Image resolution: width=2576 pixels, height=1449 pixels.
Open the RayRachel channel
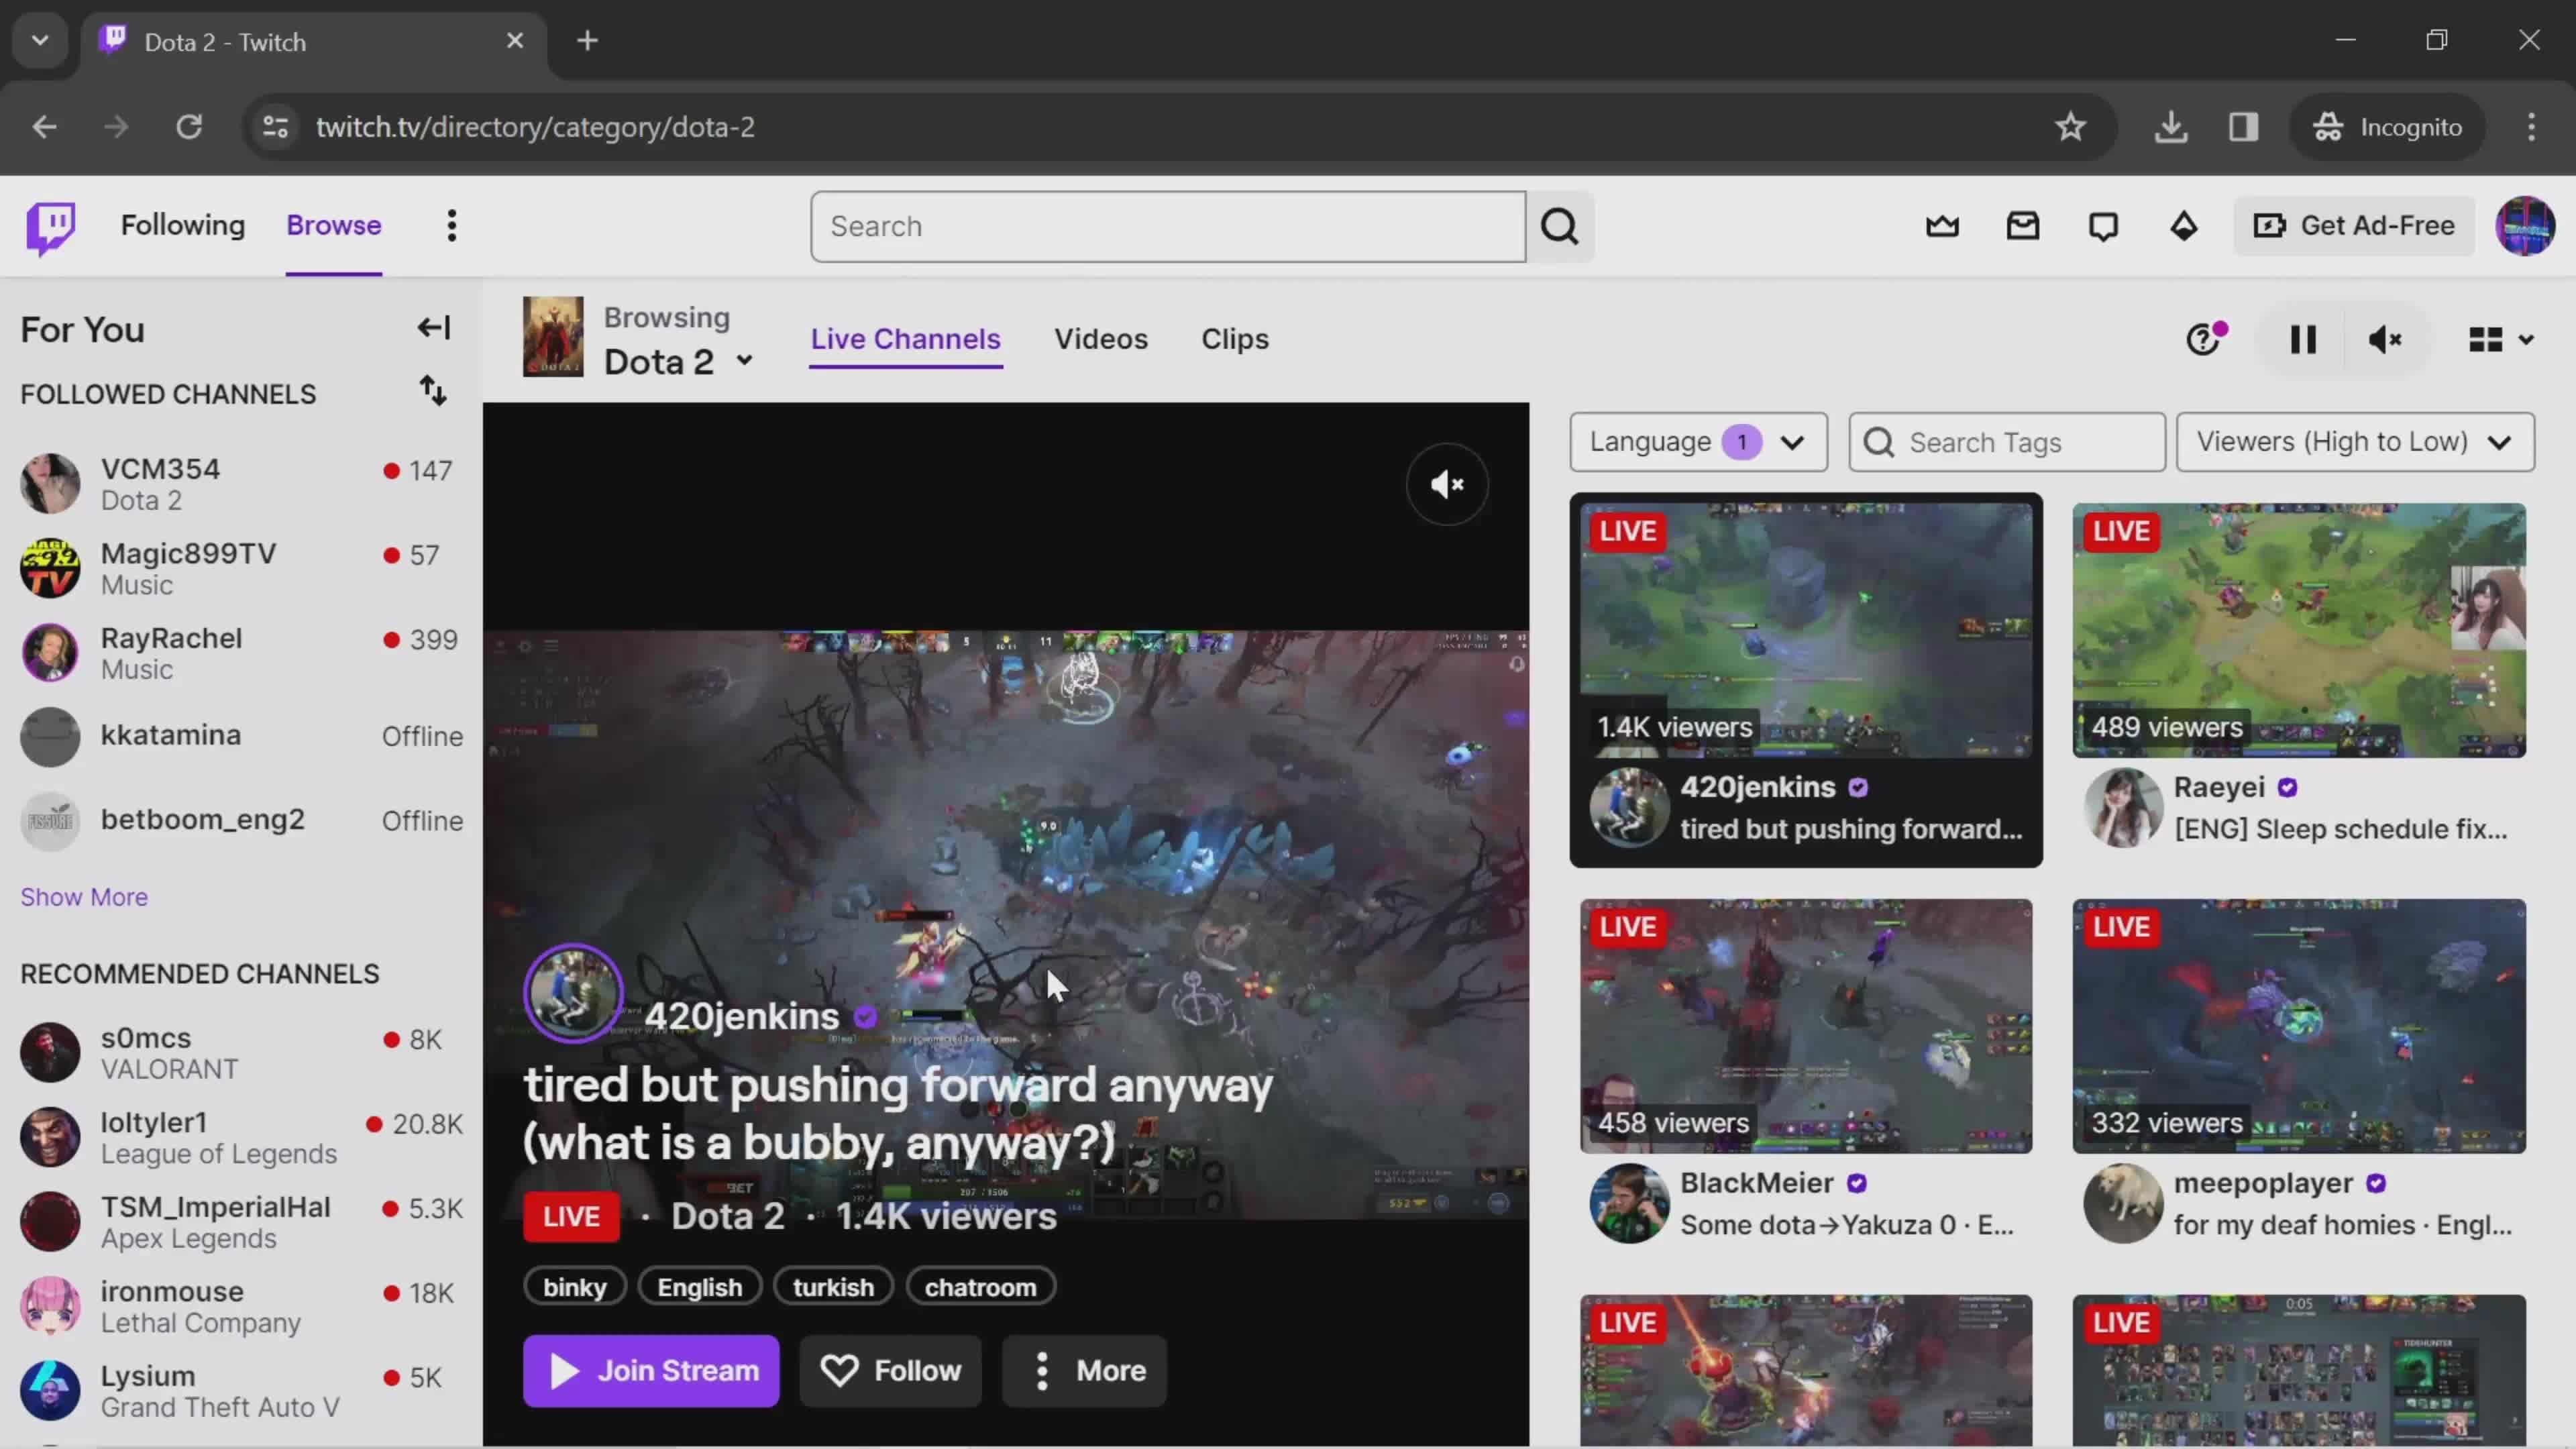pos(241,653)
